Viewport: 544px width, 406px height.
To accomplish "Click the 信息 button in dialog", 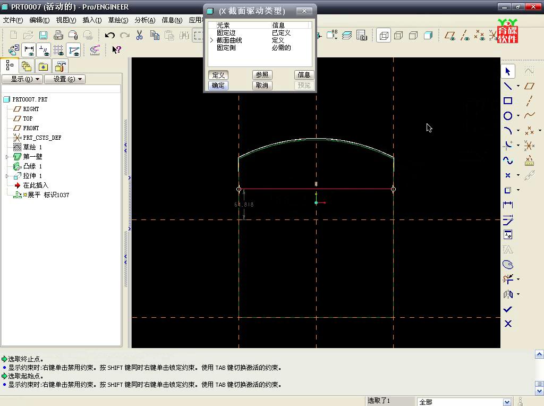I will click(x=304, y=75).
